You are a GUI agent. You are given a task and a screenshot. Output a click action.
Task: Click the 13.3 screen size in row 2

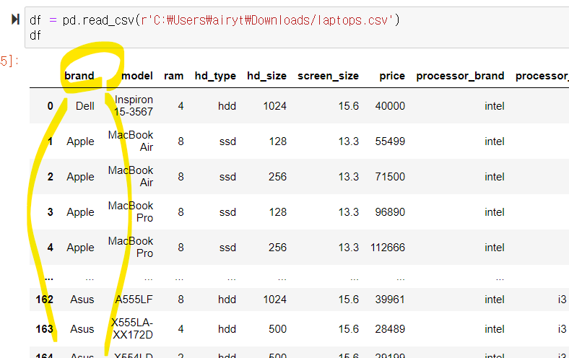click(348, 177)
